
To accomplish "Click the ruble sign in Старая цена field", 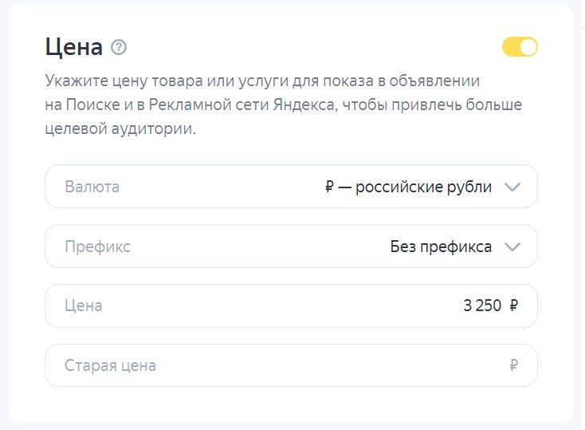I will tap(513, 366).
